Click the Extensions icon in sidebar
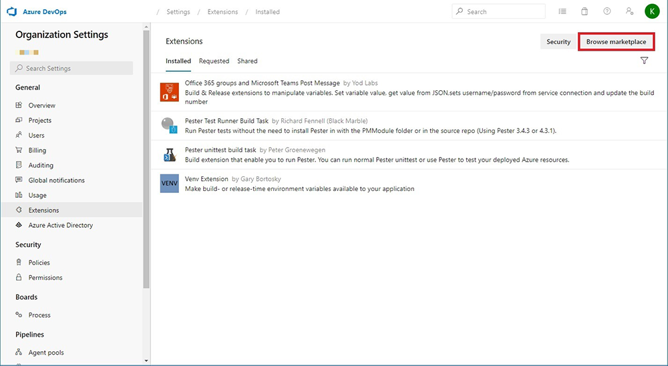Image resolution: width=668 pixels, height=366 pixels. click(19, 210)
